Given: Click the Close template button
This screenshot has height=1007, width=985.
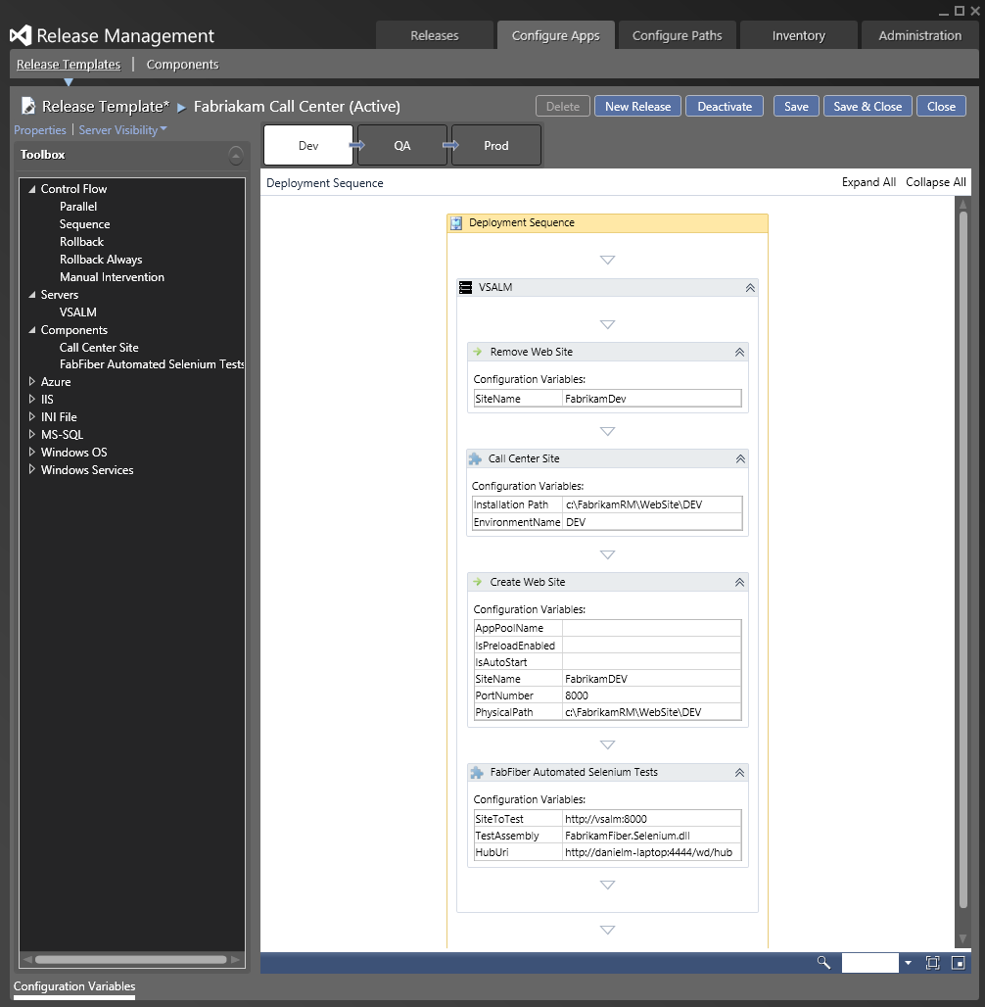Looking at the screenshot, I should tap(941, 107).
